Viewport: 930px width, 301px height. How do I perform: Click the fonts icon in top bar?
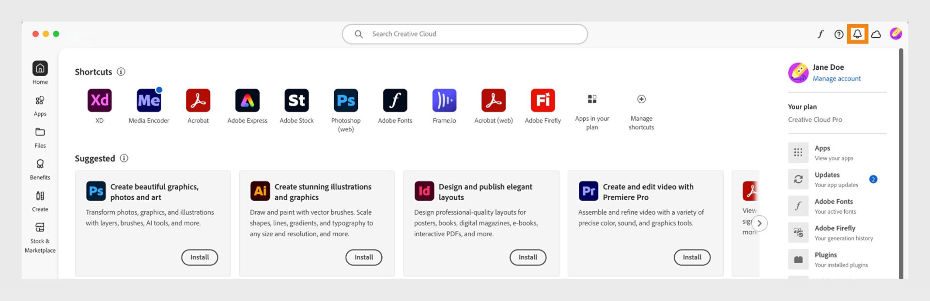[x=821, y=34]
